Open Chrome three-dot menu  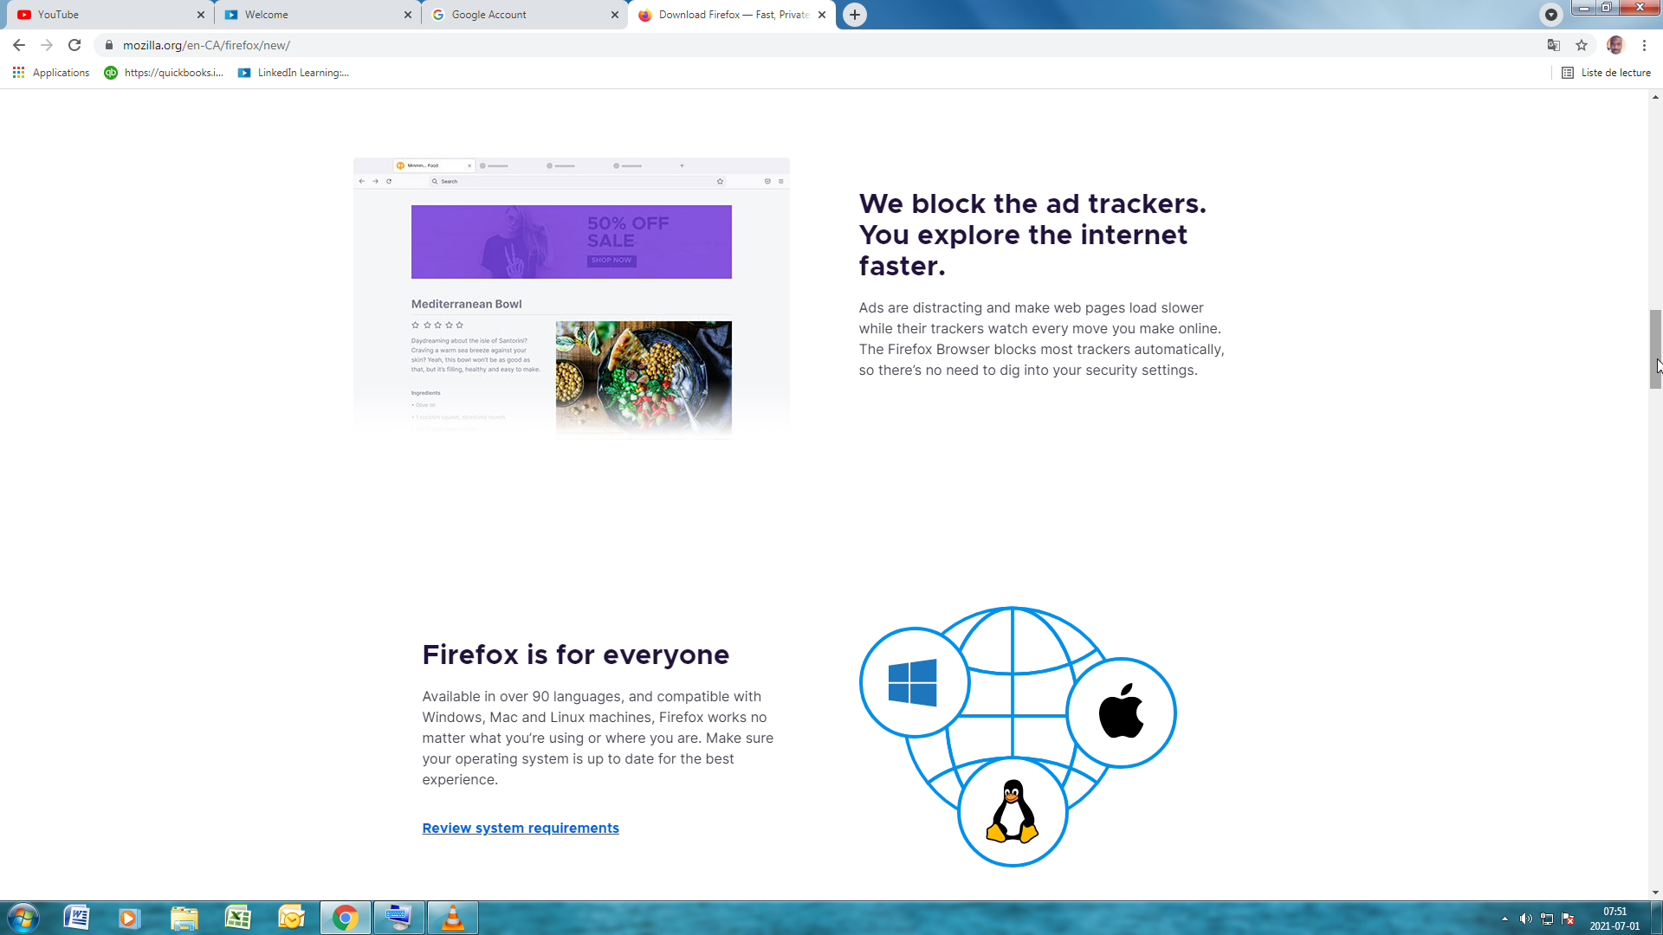[x=1644, y=45]
